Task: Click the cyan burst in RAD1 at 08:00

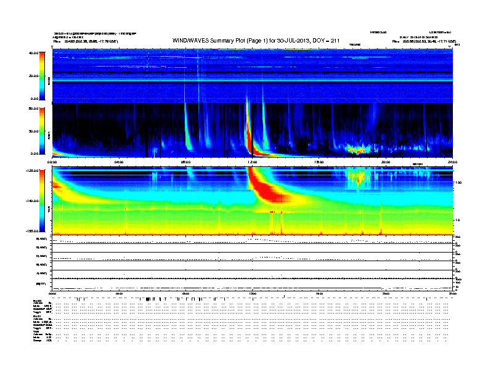Action: click(187, 131)
